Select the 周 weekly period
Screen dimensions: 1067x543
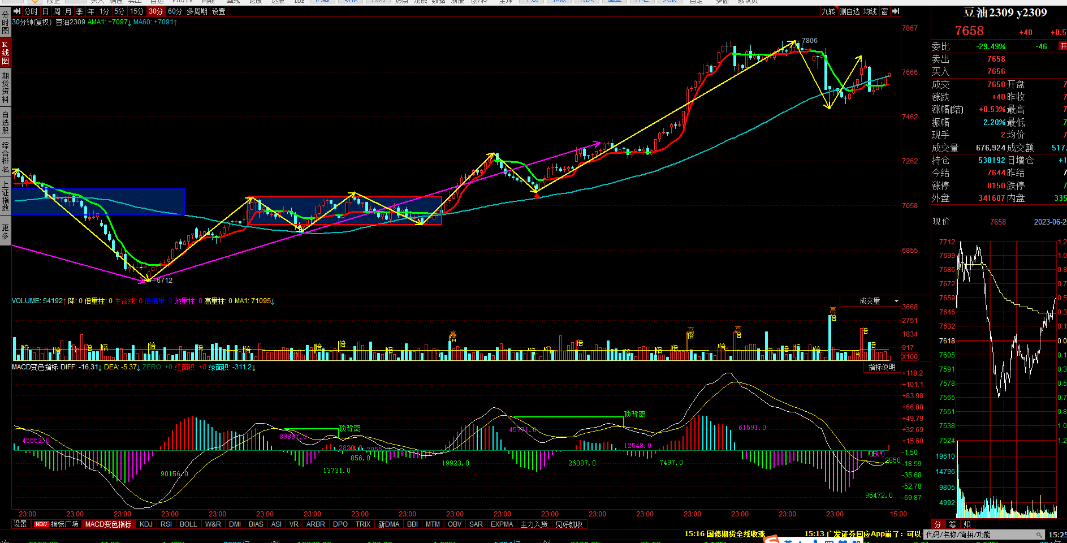[x=57, y=11]
